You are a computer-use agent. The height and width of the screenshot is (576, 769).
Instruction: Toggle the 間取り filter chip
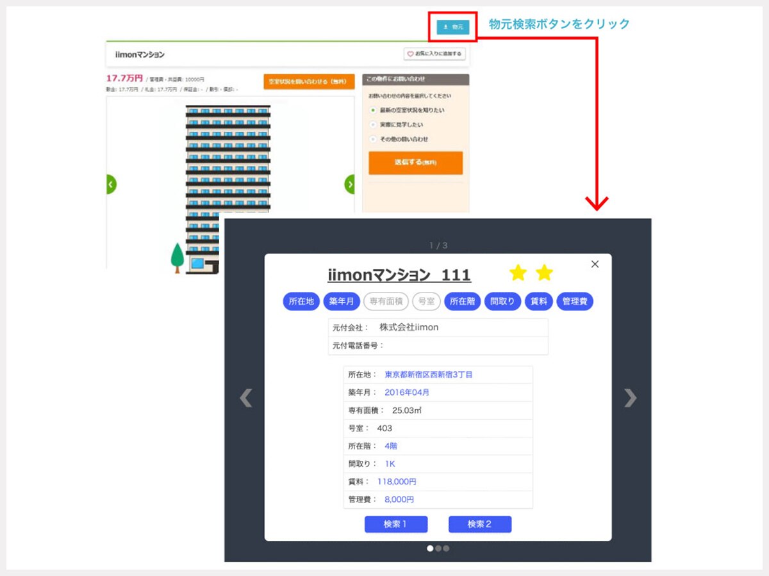click(502, 301)
